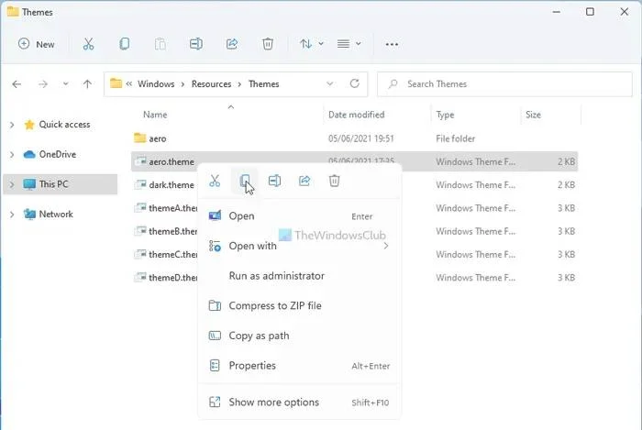The image size is (642, 430).
Task: Expand the Open with submenu
Action: (x=299, y=246)
